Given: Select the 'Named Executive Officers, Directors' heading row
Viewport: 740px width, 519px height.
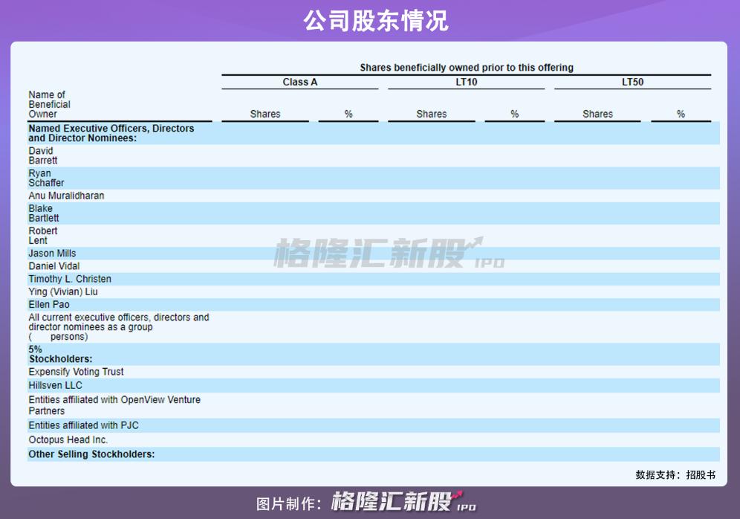Looking at the screenshot, I should 373,133.
